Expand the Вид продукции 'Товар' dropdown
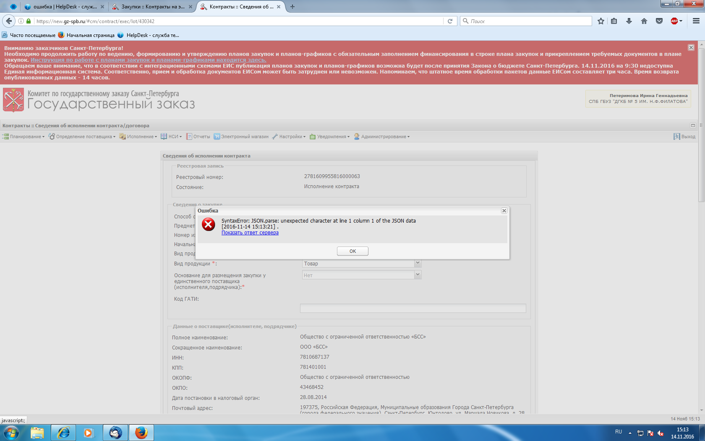 418,263
